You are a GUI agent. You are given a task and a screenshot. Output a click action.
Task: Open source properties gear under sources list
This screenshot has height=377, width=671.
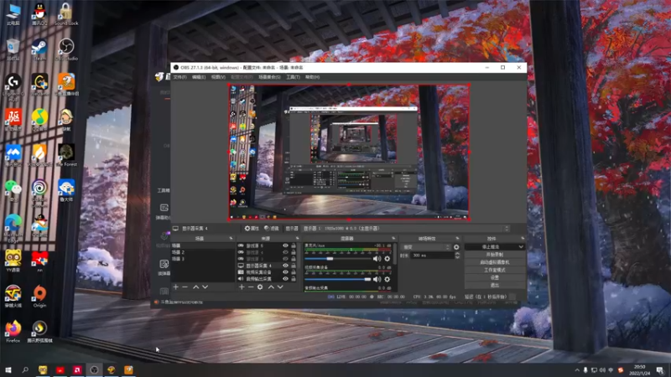point(260,287)
